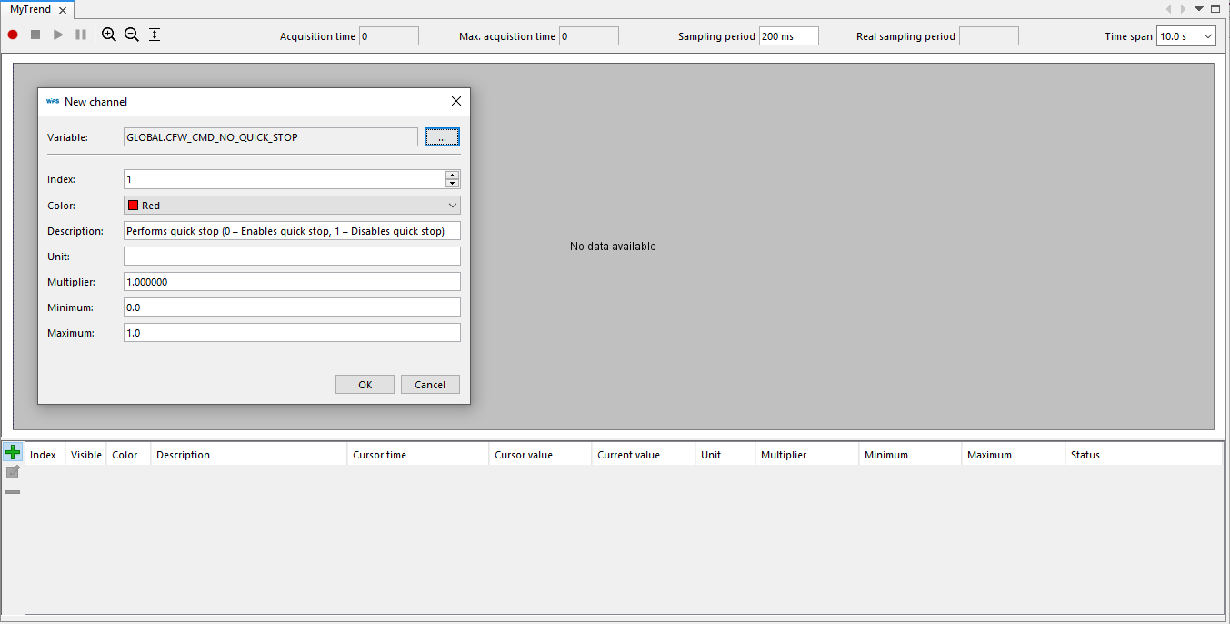Zoom in on the trend chart
Screen dimensions: 1230x624
pyautogui.click(x=109, y=35)
